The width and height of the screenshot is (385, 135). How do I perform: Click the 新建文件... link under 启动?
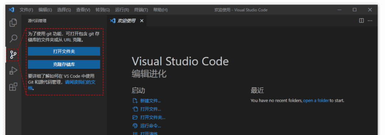pos(150,101)
